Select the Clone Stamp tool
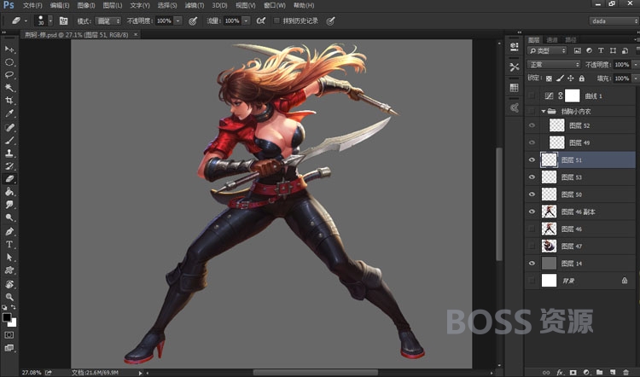 point(9,153)
